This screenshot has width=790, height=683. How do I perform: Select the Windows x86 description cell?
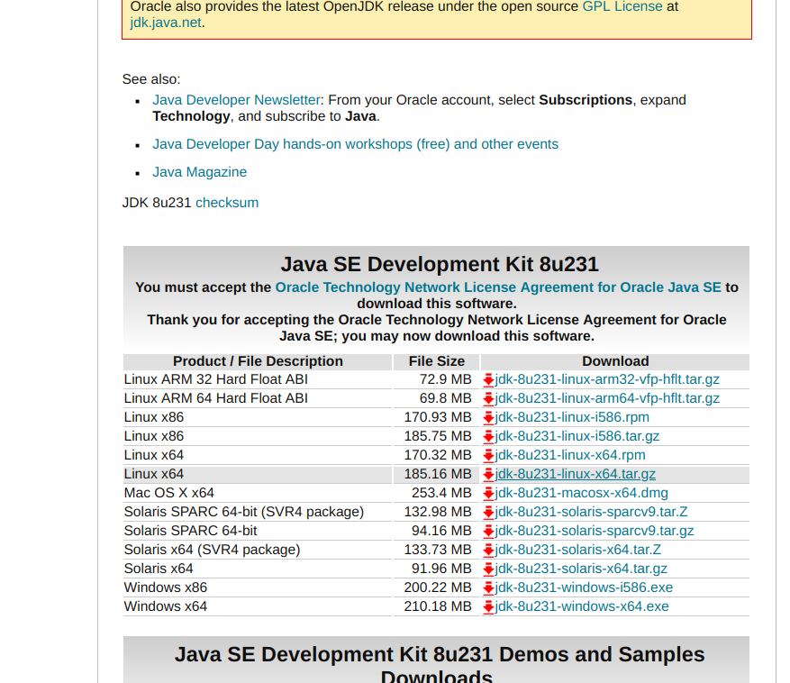tap(258, 587)
